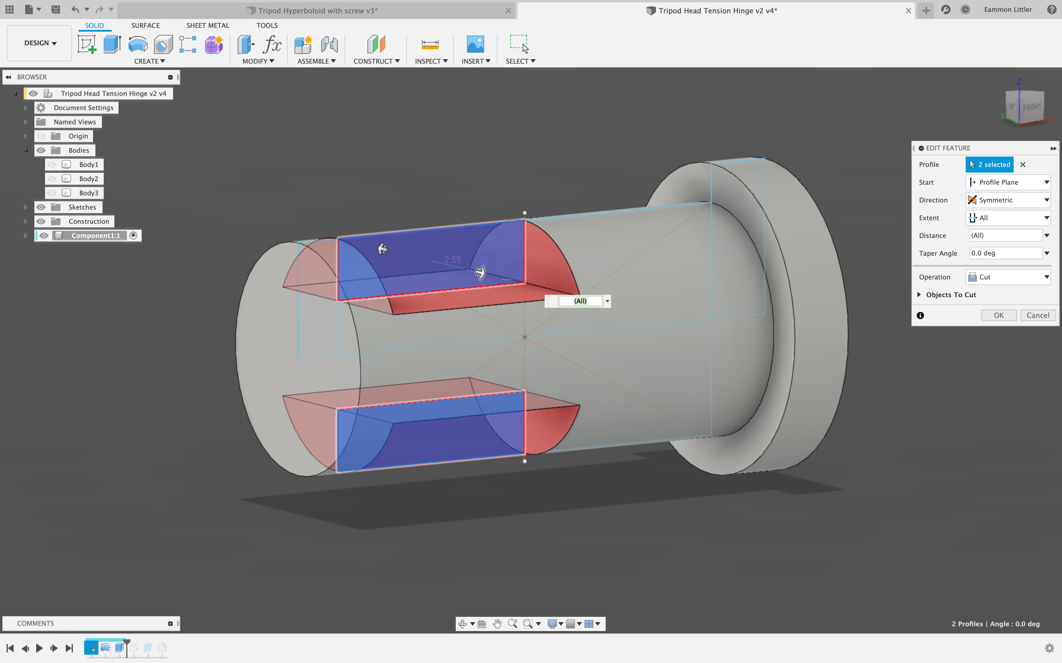This screenshot has height=663, width=1062.
Task: Switch to the Surface tab
Action: (x=145, y=25)
